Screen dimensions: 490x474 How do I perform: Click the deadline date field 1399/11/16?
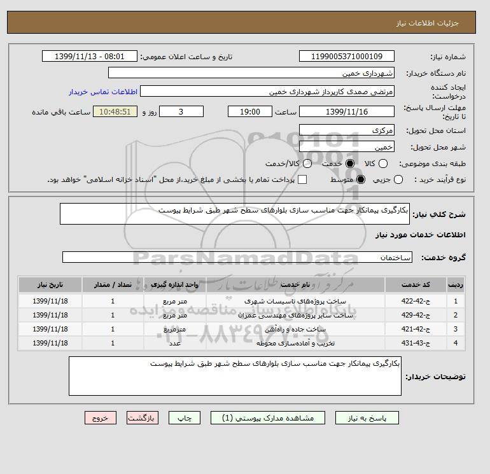point(347,111)
